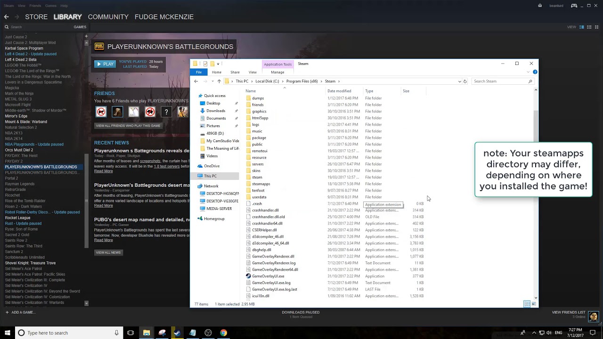
Task: Open the Explorer Share tab
Action: click(x=235, y=72)
